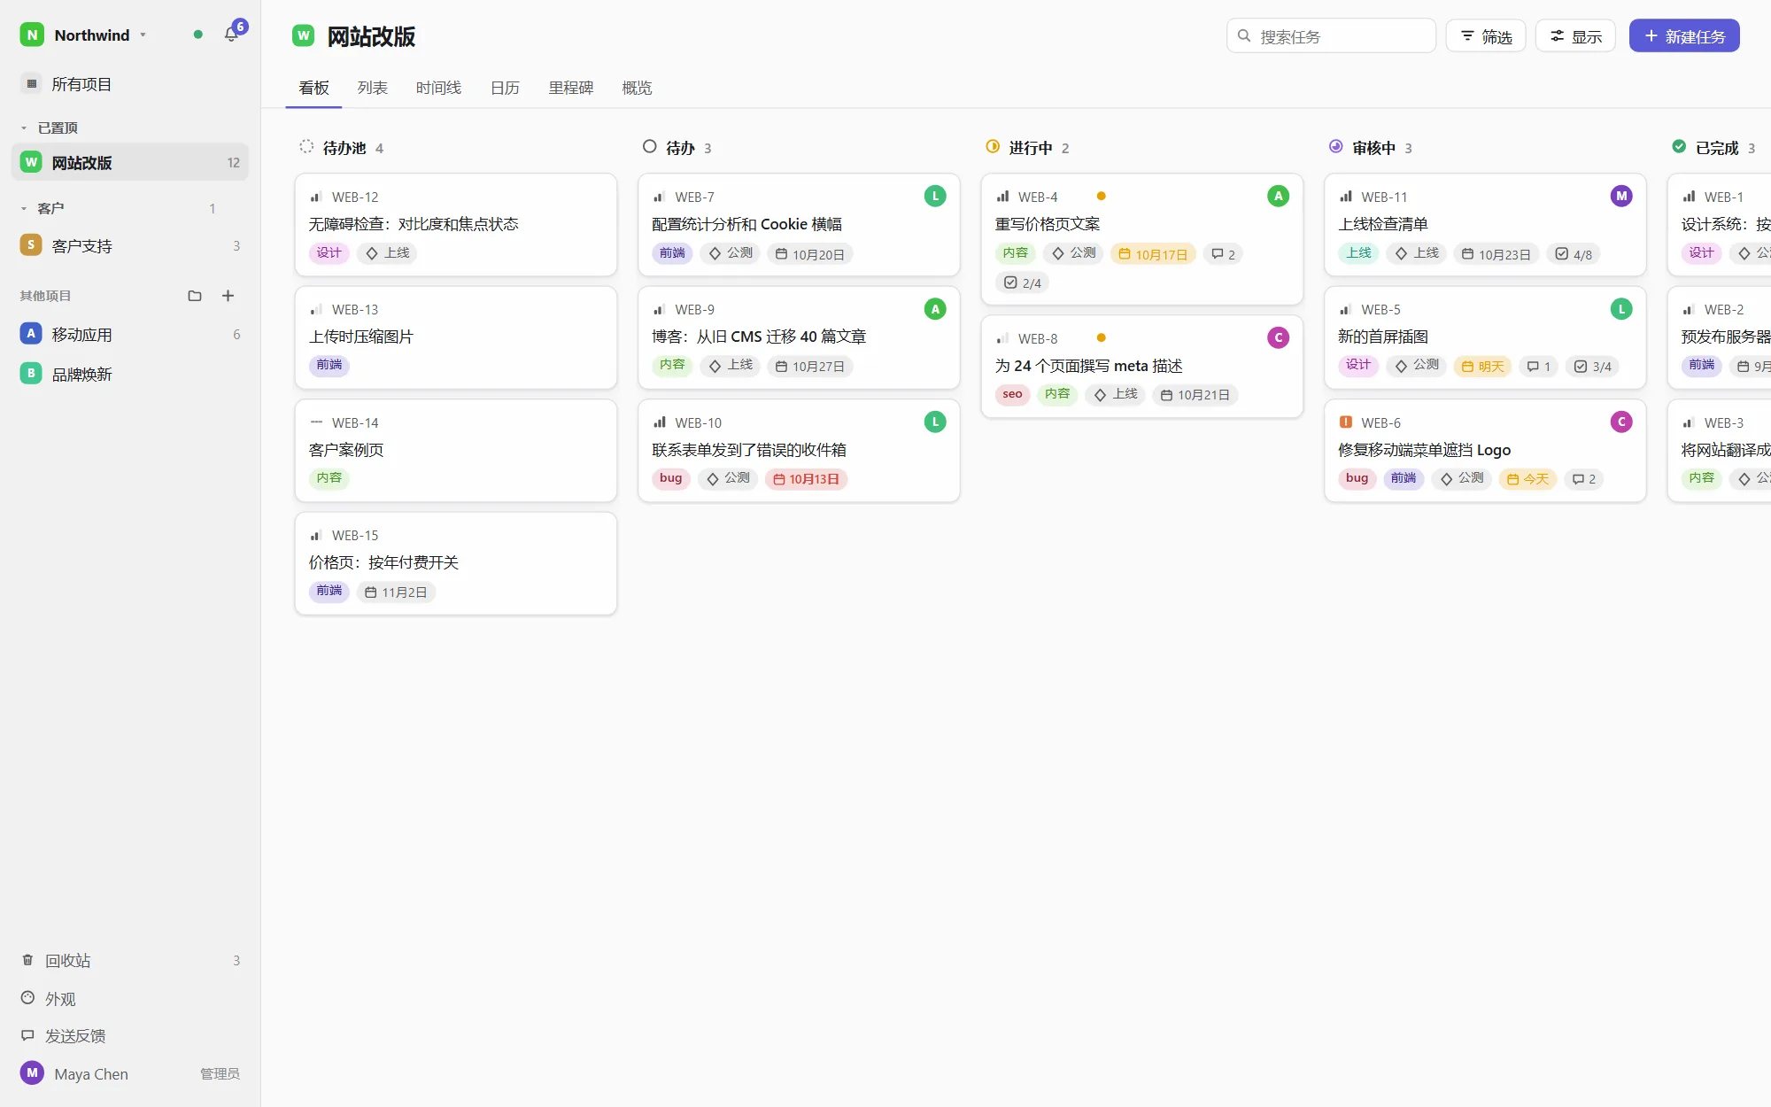Open 外观 appearance settings
Viewport: 1771px width, 1107px height.
point(130,999)
